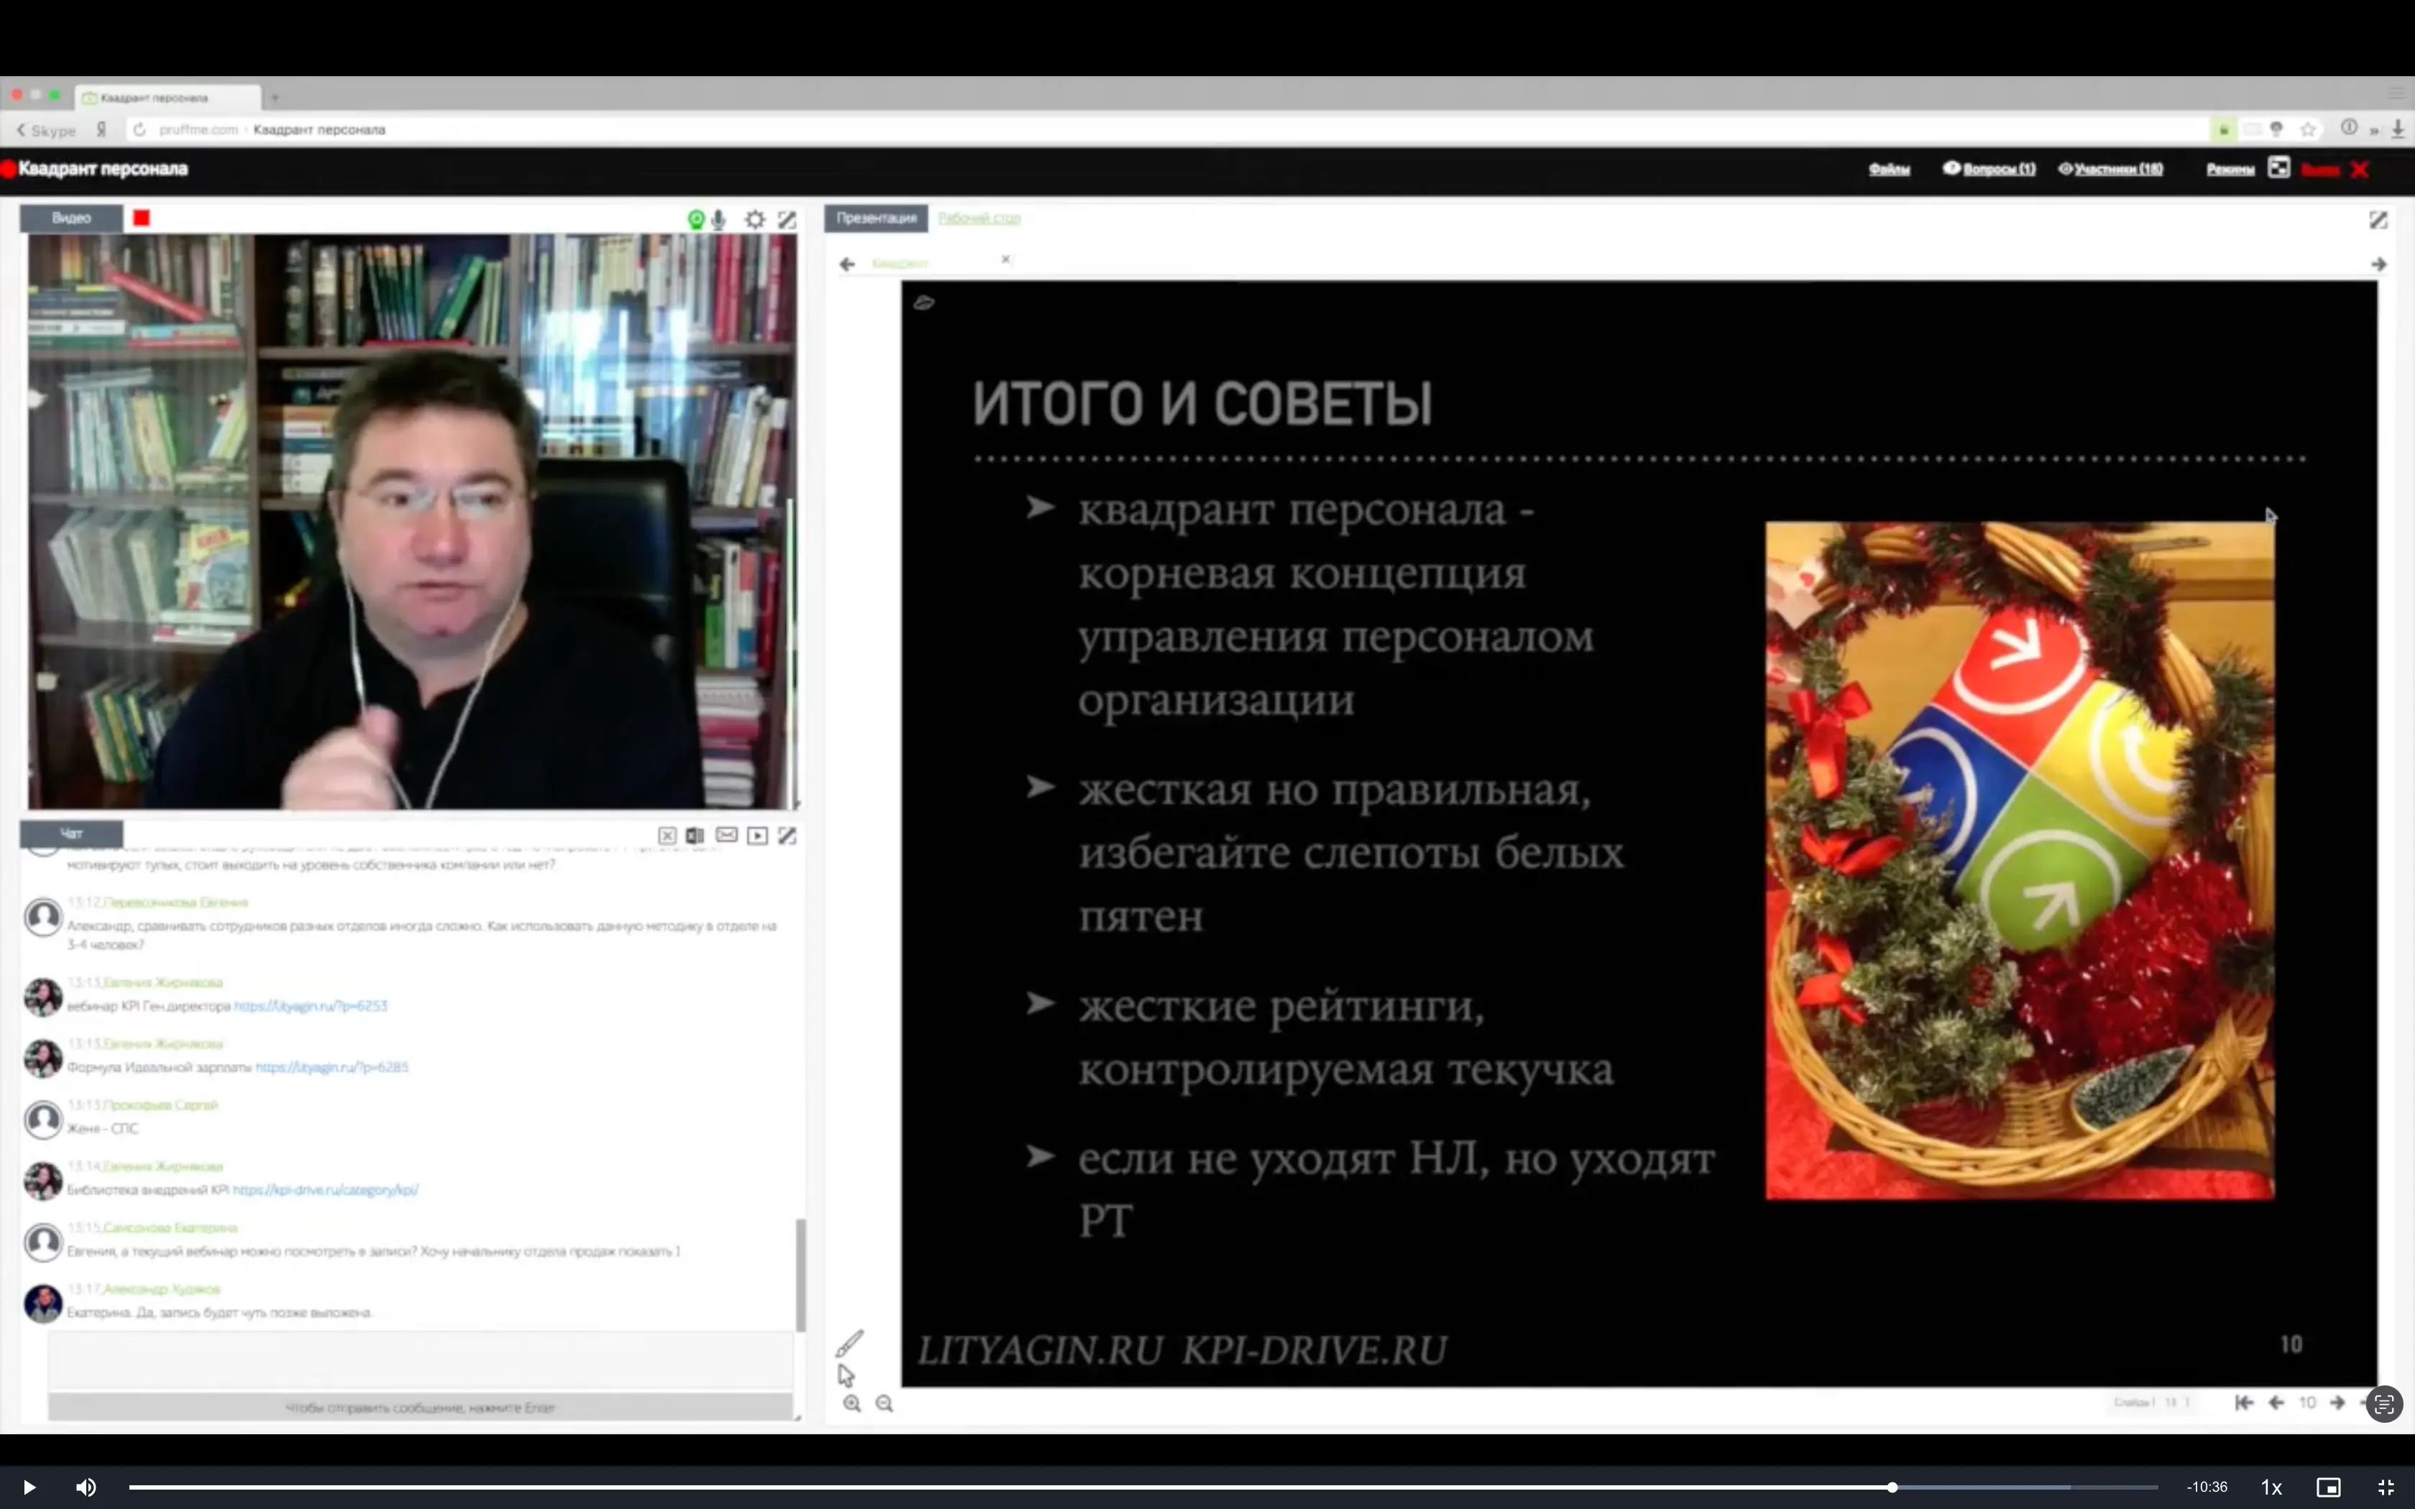
Task: Open the lityagin.ru ?p=6285 link
Action: pos(331,1067)
